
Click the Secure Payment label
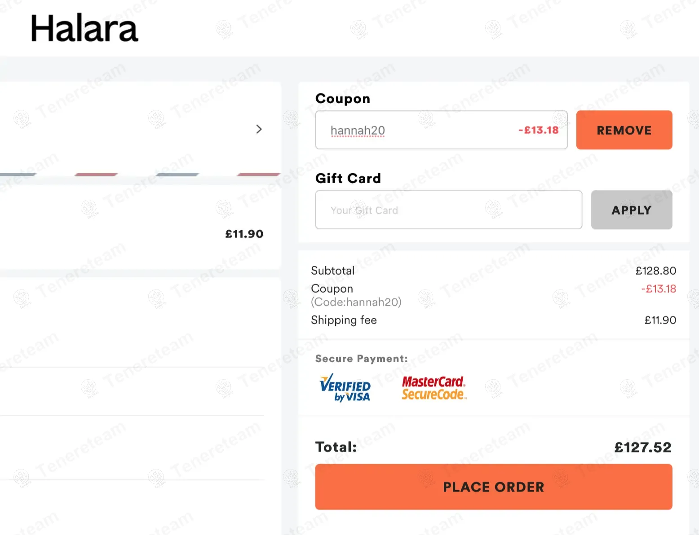(361, 359)
